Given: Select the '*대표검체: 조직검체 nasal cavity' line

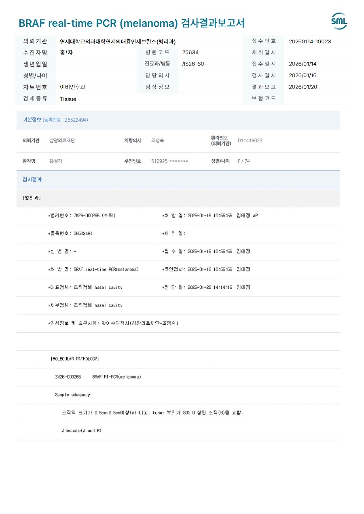Looking at the screenshot, I should [85, 287].
